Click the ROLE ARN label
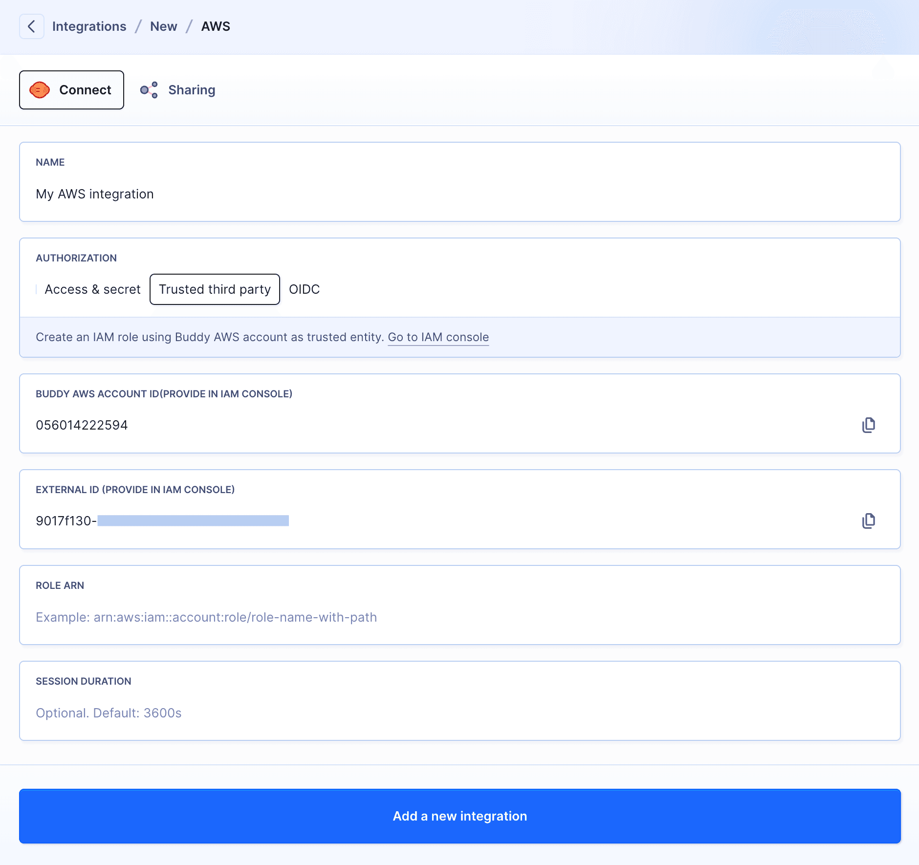The height and width of the screenshot is (865, 919). (x=60, y=585)
